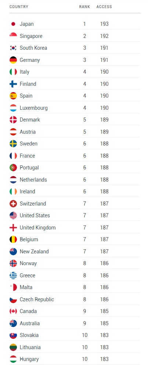Click the Netherlands row name

pyautogui.click(x=33, y=180)
